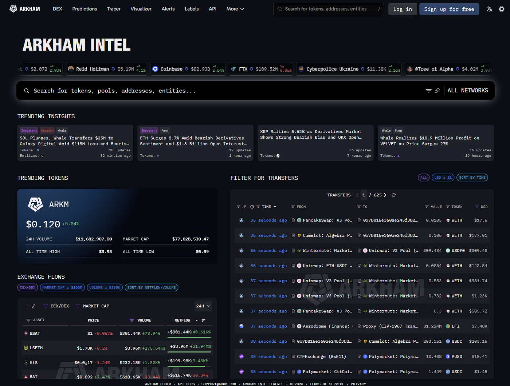
Task: Go to the next transfers page
Action: click(x=385, y=195)
